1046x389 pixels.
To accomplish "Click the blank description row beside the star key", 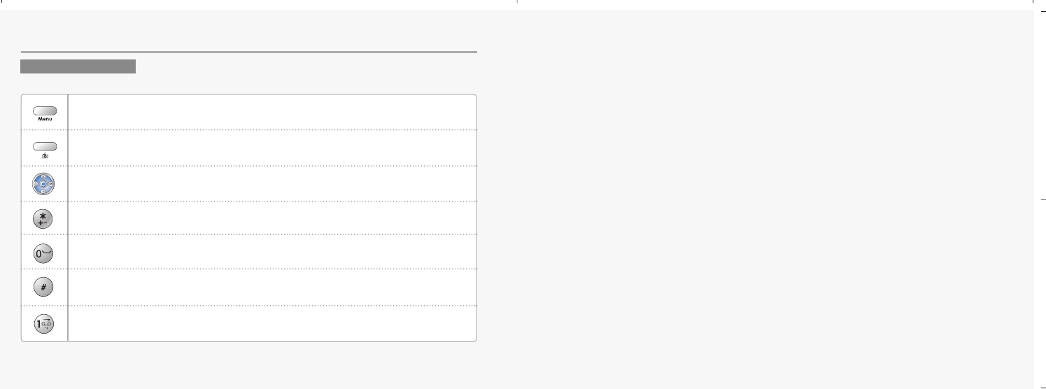I will tap(271, 219).
